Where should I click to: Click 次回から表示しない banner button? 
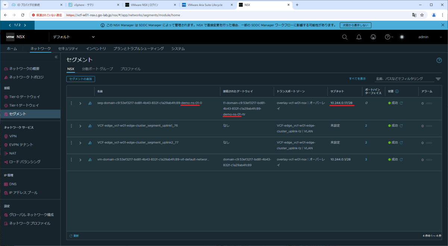pos(355,25)
